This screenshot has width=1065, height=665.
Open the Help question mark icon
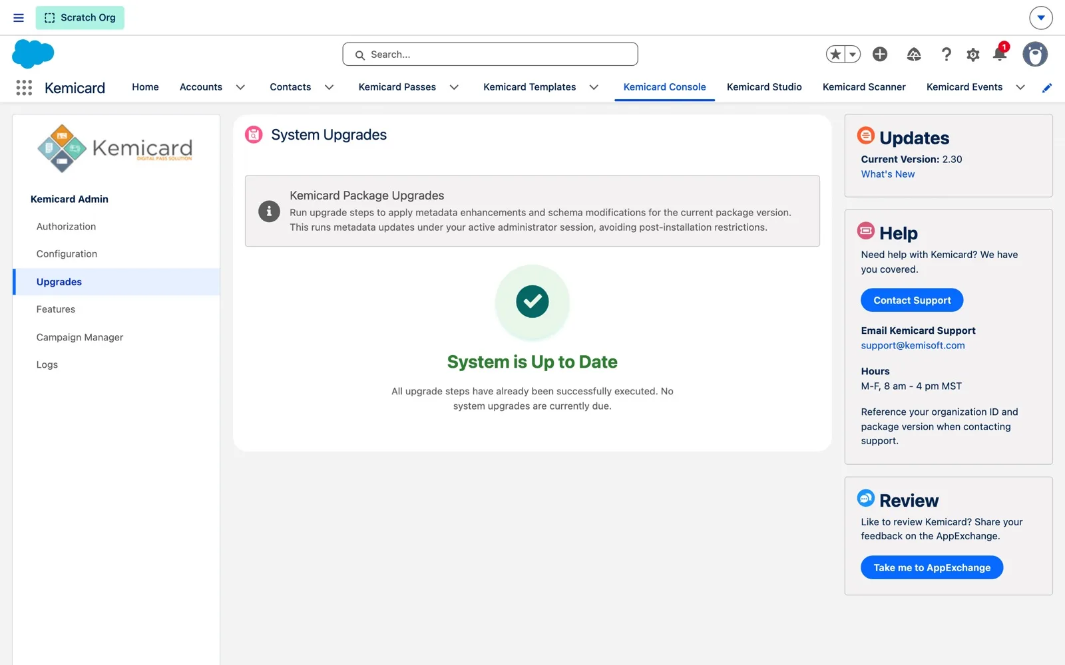tap(946, 55)
